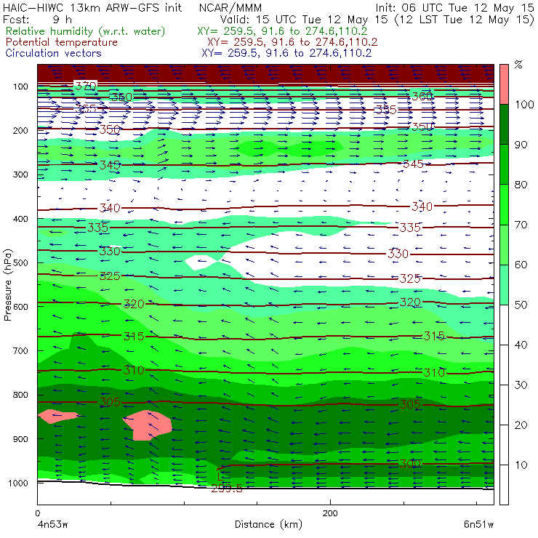Viewport: 538px width, 538px height.
Task: Click the '%' unit label above colorbar
Action: pyautogui.click(x=518, y=65)
